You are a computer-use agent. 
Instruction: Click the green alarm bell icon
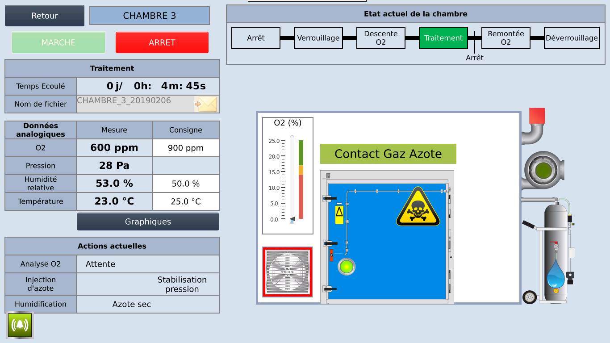point(20,325)
